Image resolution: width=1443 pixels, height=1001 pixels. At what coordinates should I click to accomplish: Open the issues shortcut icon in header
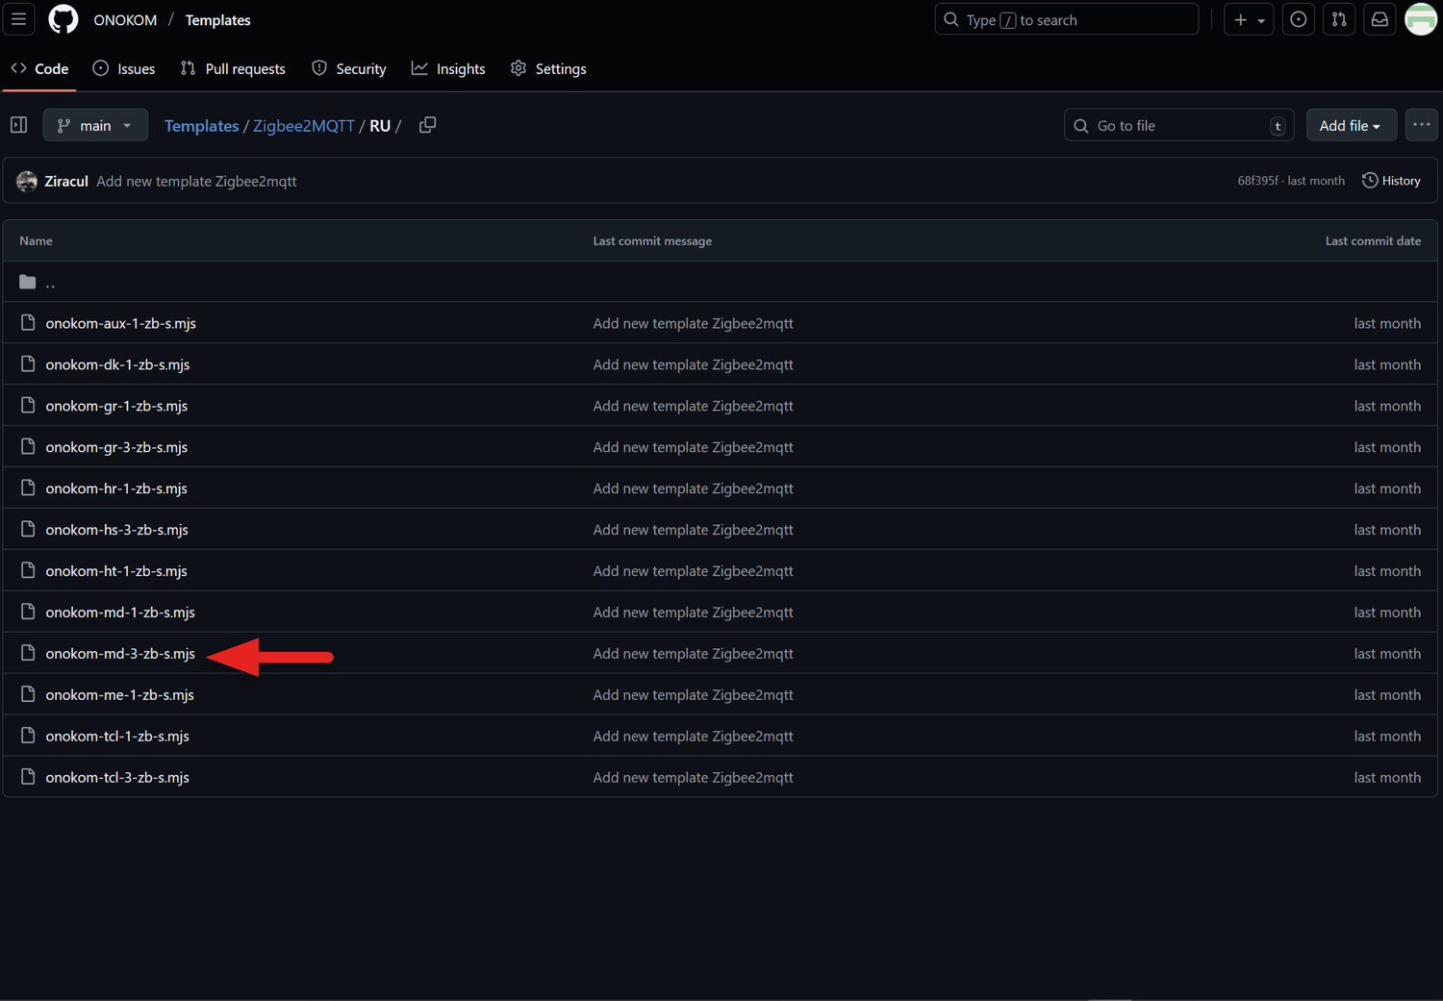click(1298, 19)
